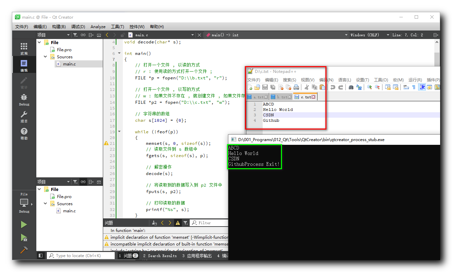This screenshot has width=452, height=272.
Task: Open the Windows (CRLF) line ending dropdown
Action: click(x=370, y=35)
